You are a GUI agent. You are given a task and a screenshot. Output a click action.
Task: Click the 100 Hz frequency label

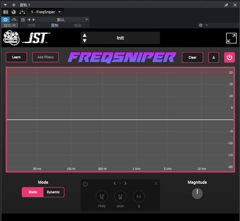pos(71,169)
